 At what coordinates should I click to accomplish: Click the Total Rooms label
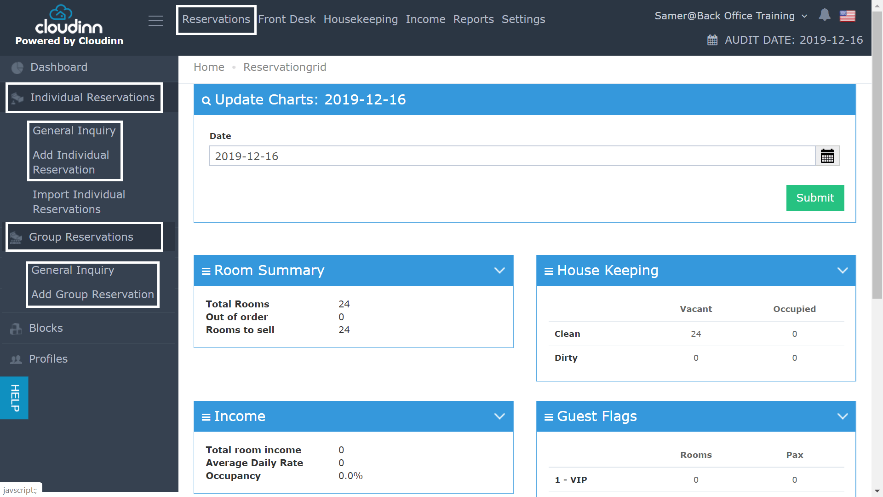[x=237, y=304]
